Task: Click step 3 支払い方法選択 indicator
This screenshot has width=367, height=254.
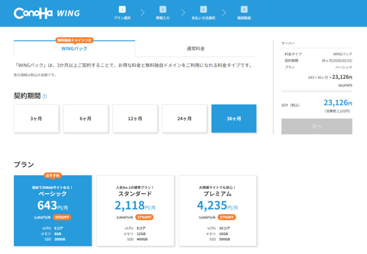Action: pyautogui.click(x=204, y=13)
